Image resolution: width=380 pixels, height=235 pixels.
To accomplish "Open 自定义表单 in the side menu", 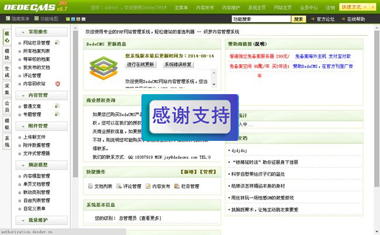I will point(34,208).
